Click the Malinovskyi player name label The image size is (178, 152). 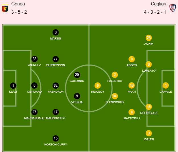point(56,118)
